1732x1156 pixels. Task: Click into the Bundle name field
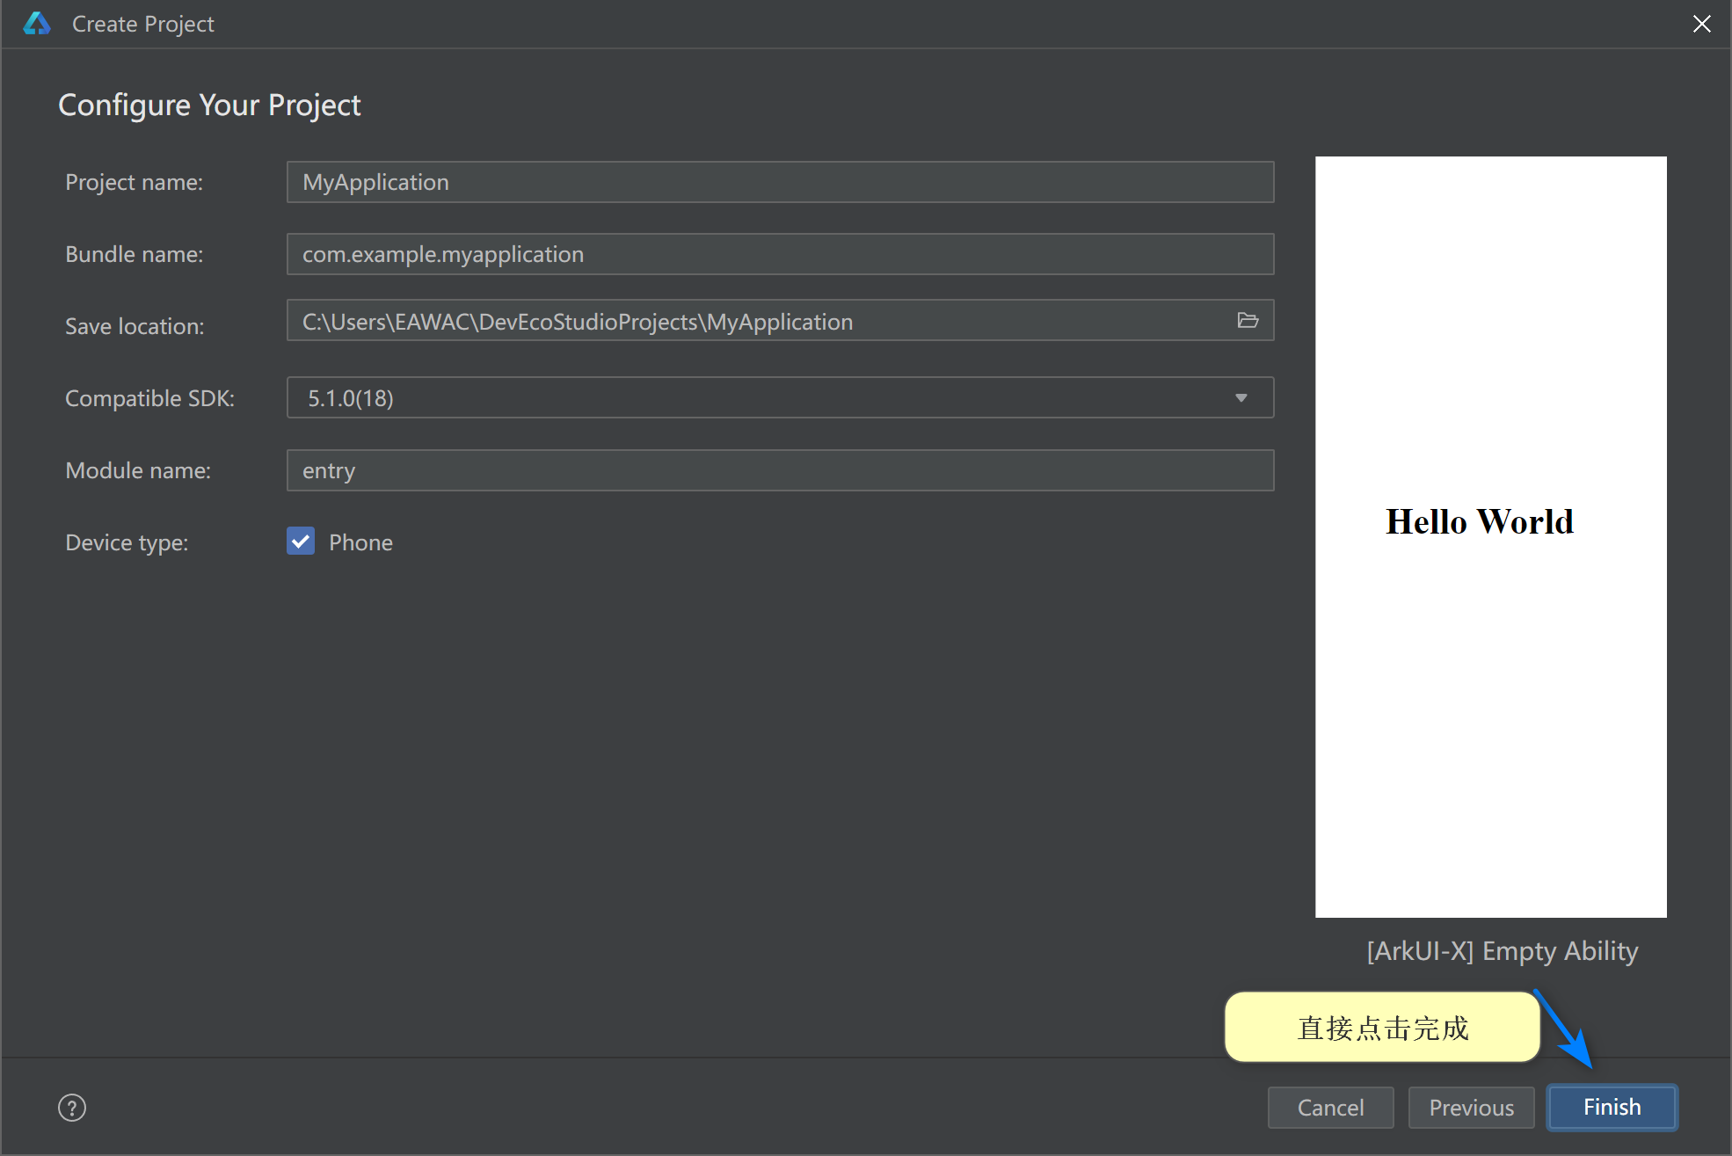779,254
